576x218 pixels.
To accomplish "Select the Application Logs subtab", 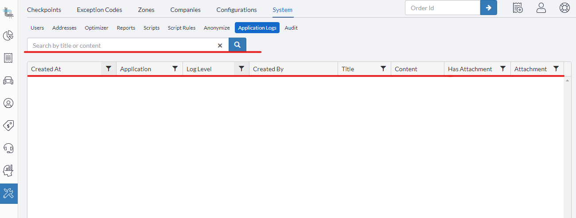I will [x=257, y=28].
